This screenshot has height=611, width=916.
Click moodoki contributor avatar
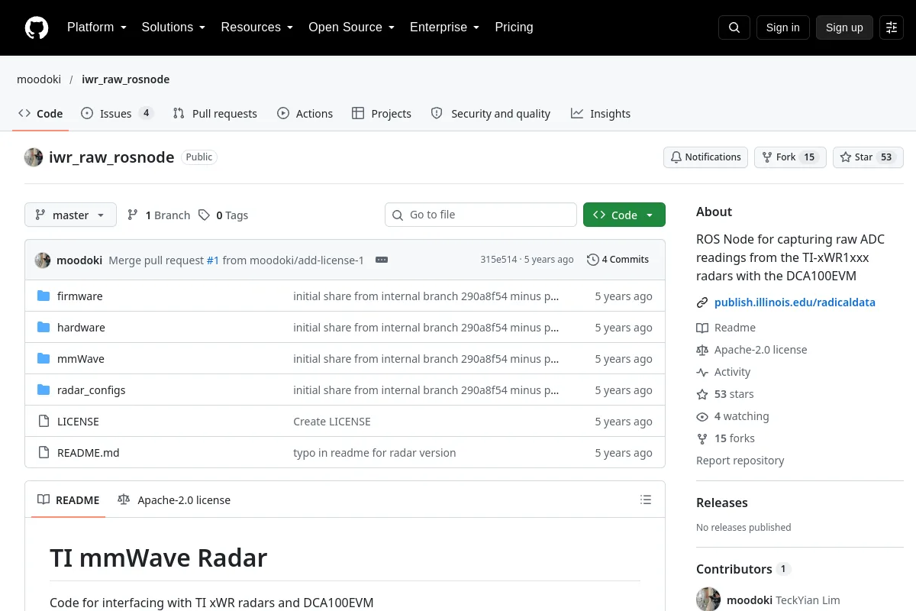pyautogui.click(x=708, y=600)
